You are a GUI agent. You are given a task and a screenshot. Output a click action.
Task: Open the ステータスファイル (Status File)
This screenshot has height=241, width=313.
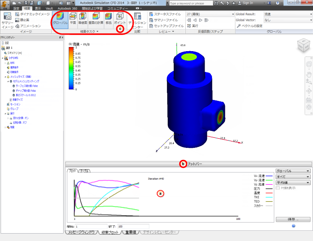click(165, 14)
